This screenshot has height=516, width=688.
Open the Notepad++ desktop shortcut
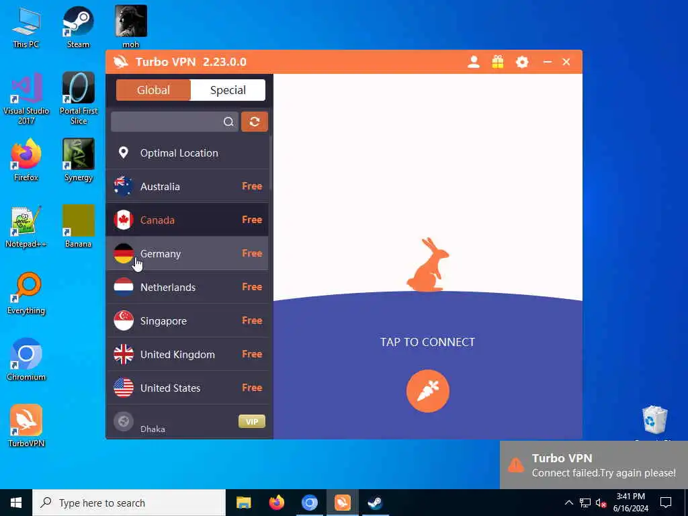click(x=26, y=227)
